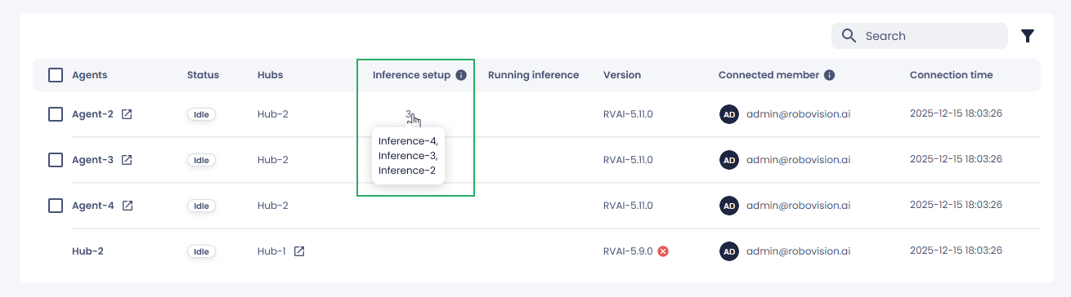The height and width of the screenshot is (297, 1071).
Task: Click AD avatar in Agent-3 row
Action: point(728,160)
